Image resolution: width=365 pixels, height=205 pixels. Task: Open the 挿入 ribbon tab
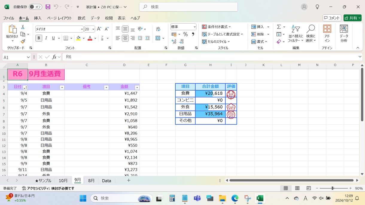tap(38, 18)
